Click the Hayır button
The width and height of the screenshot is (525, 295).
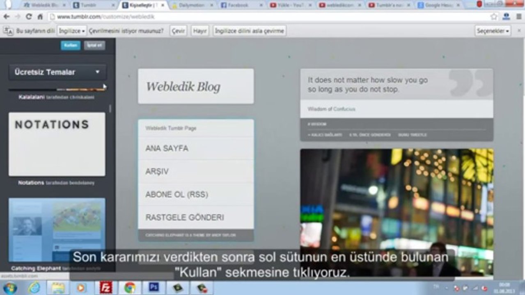pyautogui.click(x=200, y=31)
